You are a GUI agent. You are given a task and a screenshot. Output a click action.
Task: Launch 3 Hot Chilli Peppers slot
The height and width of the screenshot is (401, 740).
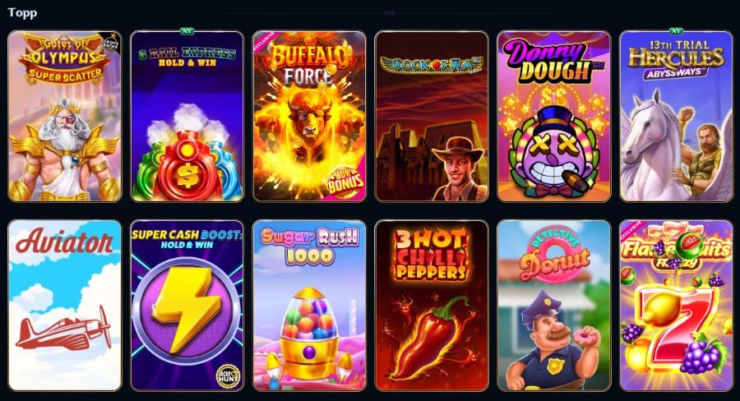432,306
